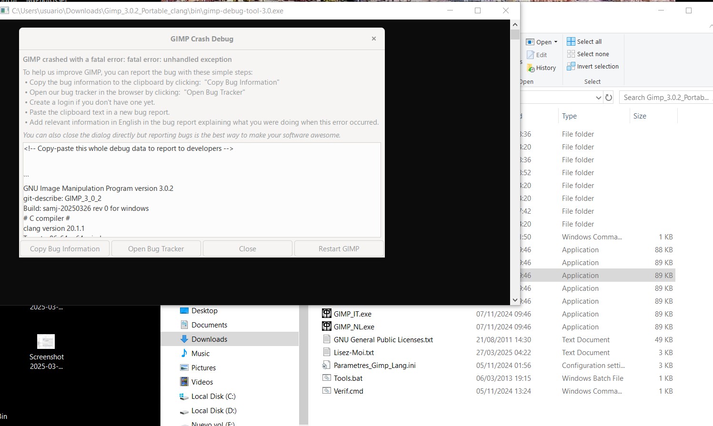Dismiss GIMP Crash Debug dialog with X
This screenshot has width=713, height=426.
click(374, 39)
